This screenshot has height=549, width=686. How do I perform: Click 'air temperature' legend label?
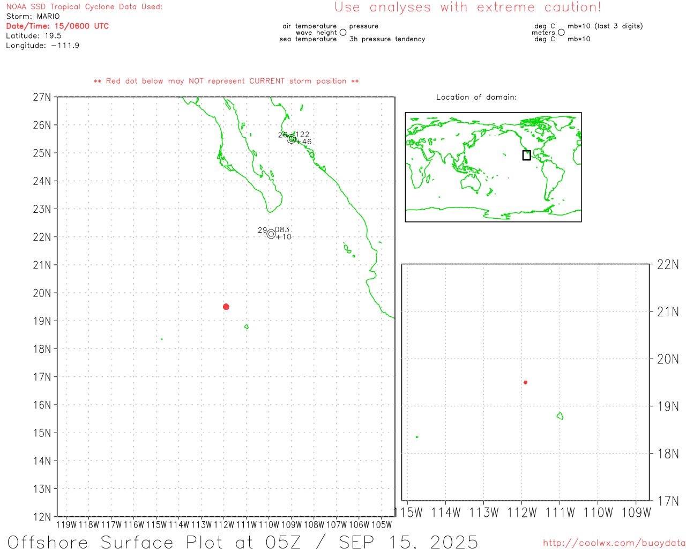point(310,26)
